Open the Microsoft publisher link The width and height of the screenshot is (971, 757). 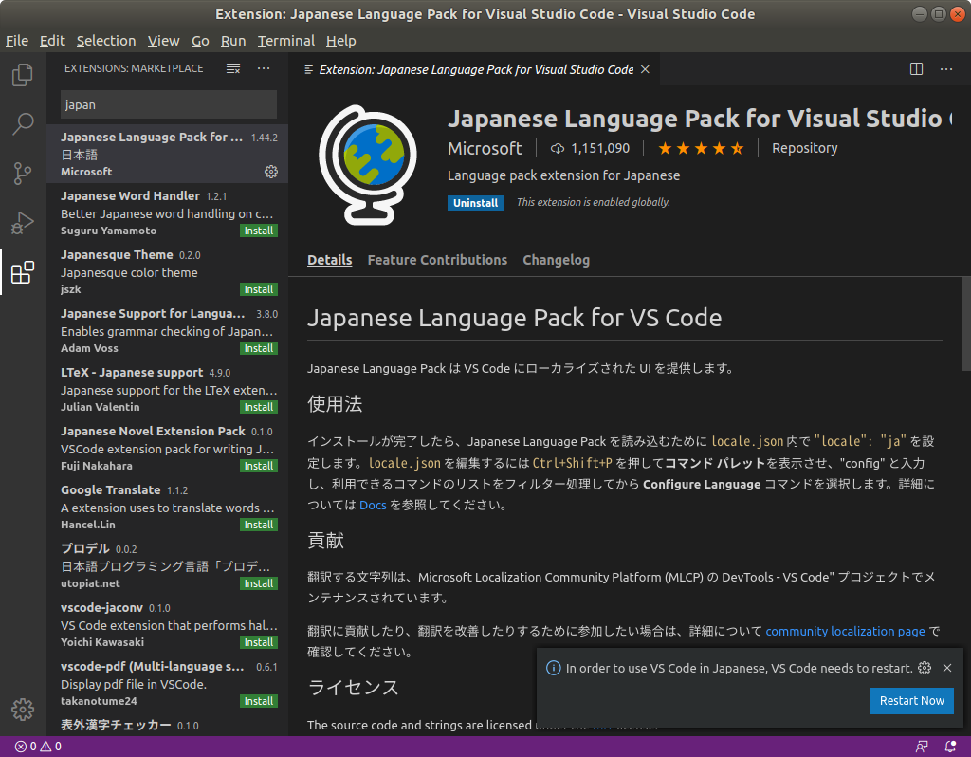[485, 149]
